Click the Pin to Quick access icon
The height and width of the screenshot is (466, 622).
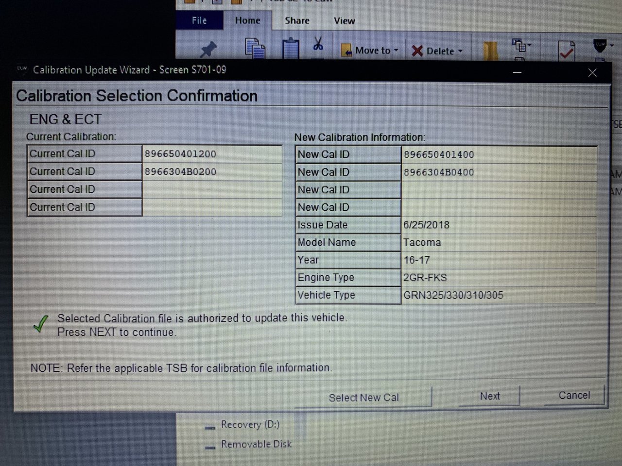(208, 50)
